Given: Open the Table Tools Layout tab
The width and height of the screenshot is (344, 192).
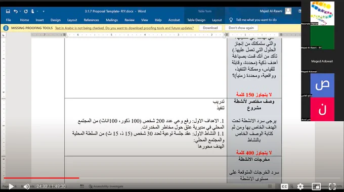Looking at the screenshot, I should pyautogui.click(x=217, y=20).
